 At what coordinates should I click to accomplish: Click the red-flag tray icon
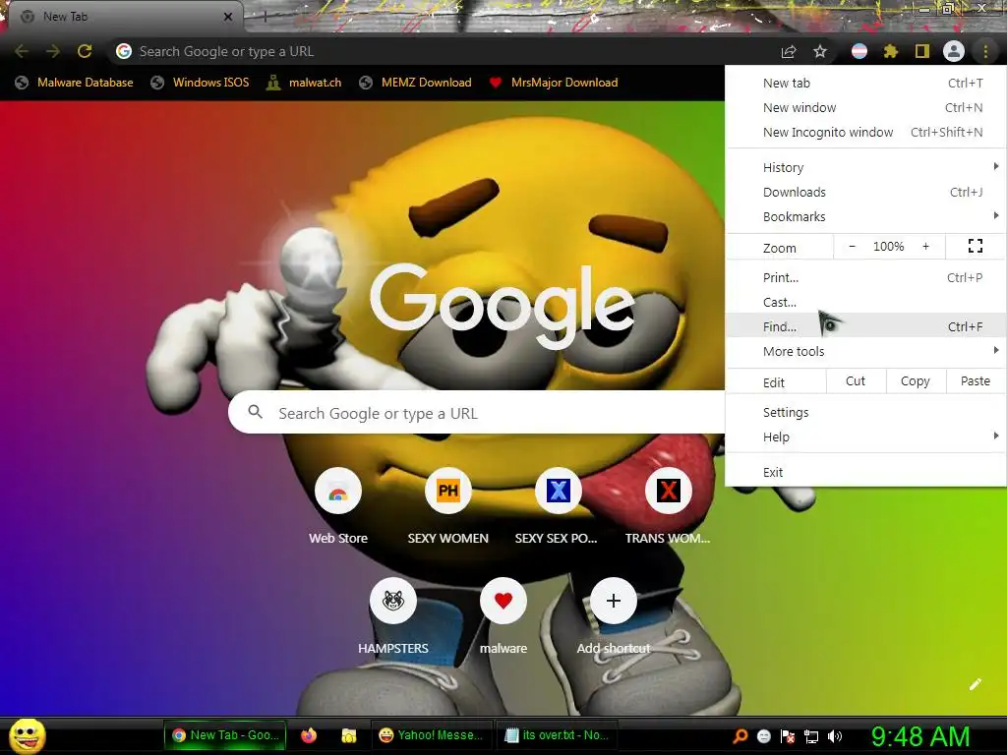click(788, 736)
